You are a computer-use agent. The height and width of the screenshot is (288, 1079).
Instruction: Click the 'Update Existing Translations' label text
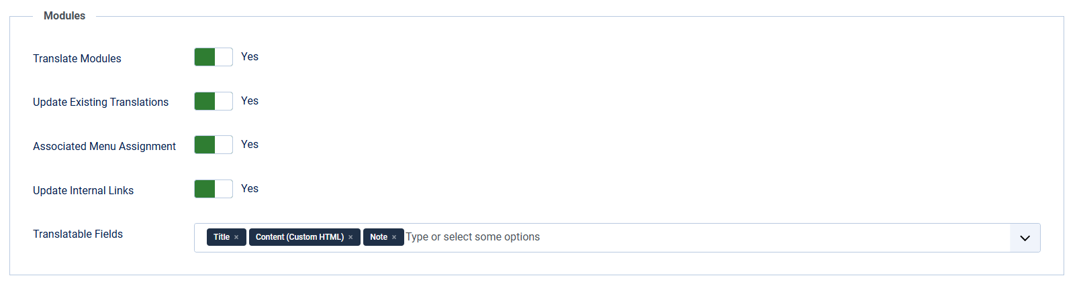[101, 102]
